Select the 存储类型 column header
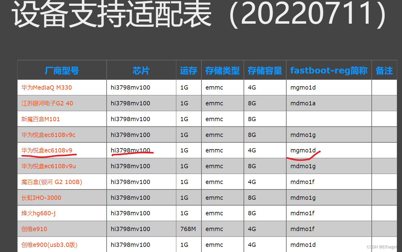 point(222,71)
